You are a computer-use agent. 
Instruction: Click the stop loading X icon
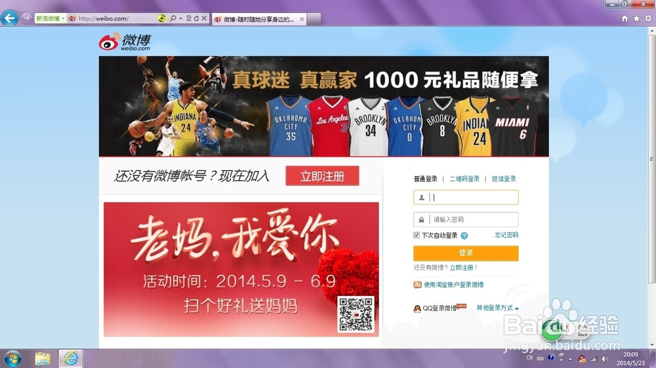[x=204, y=18]
